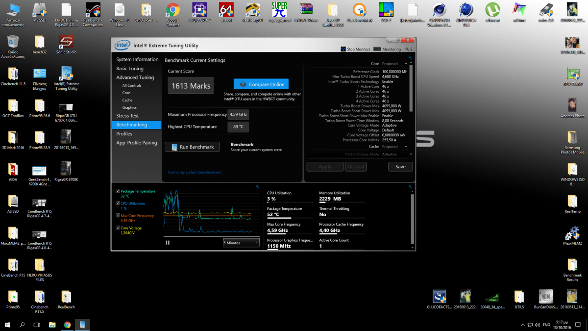The height and width of the screenshot is (331, 588).
Task: Click the 1613 Marks score box
Action: pyautogui.click(x=191, y=86)
